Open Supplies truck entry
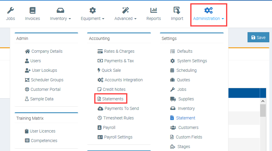This screenshot has height=151, width=272. [x=182, y=99]
